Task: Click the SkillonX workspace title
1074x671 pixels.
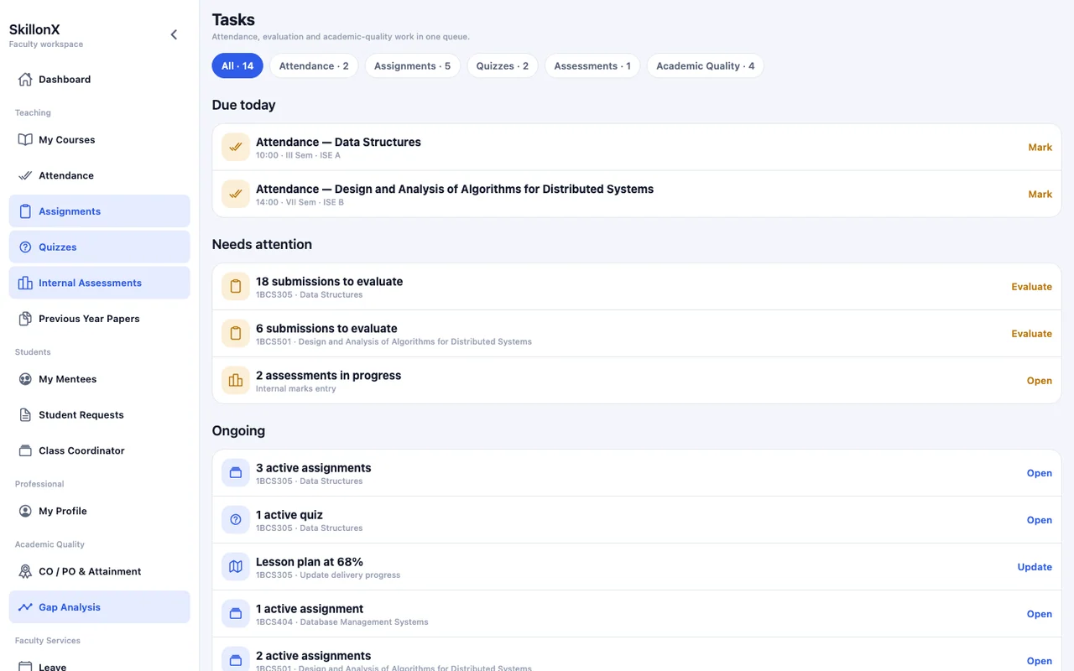Action: (x=34, y=29)
